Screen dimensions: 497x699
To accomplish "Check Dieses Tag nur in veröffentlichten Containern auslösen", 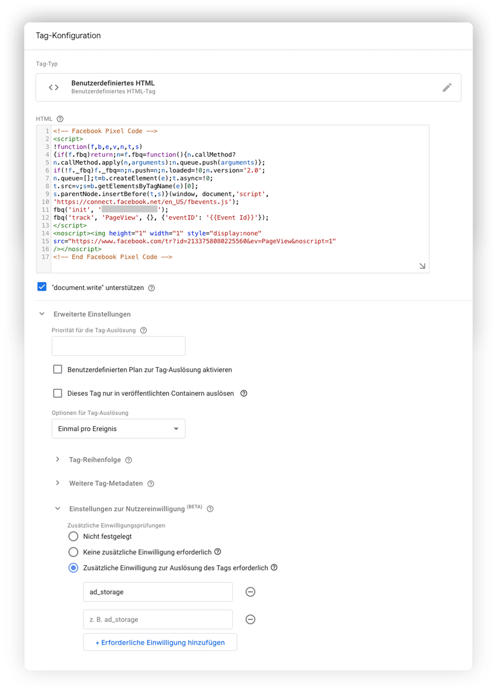I will (58, 393).
